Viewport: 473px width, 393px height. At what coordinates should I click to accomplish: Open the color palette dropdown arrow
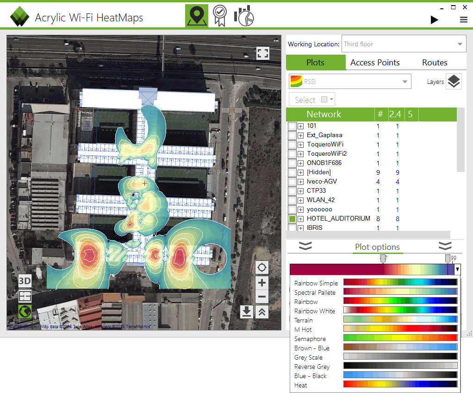click(x=457, y=269)
